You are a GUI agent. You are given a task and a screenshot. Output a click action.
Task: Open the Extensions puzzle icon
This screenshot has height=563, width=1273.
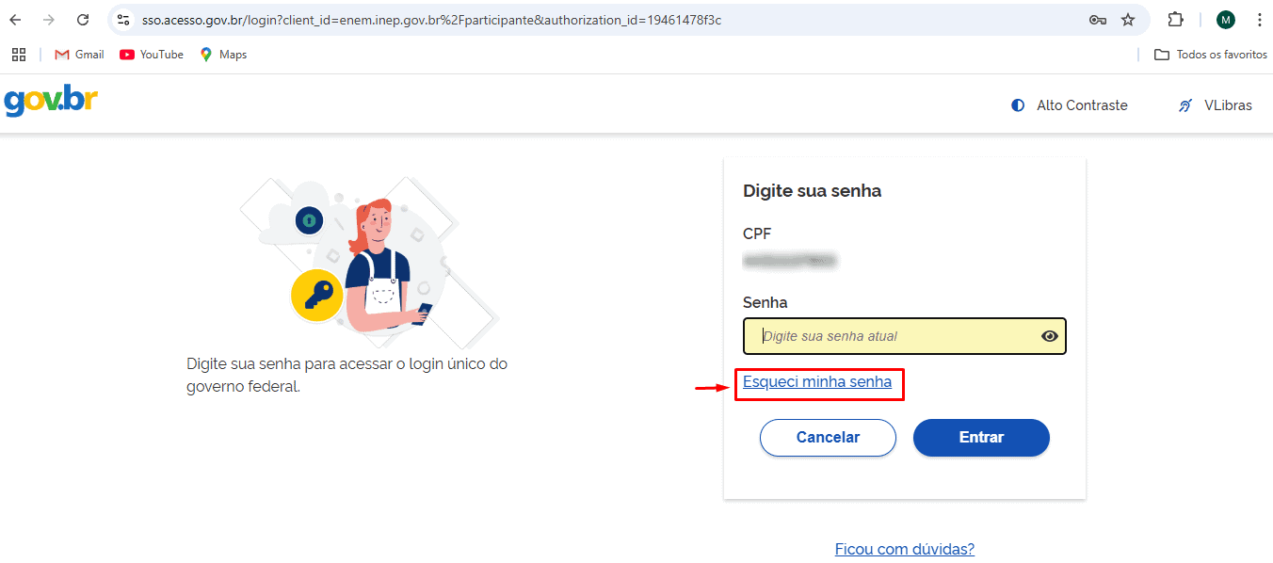[x=1175, y=20]
